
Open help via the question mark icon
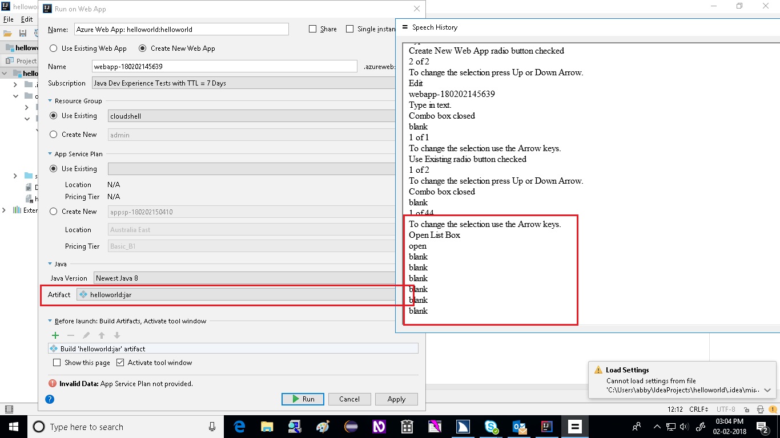click(x=49, y=399)
